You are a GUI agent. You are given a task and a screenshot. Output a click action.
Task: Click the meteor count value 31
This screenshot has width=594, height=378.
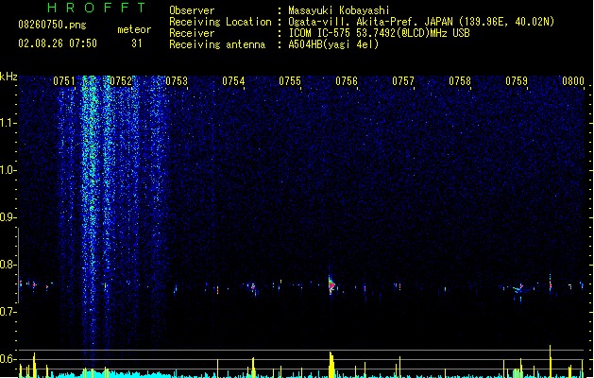tap(137, 43)
